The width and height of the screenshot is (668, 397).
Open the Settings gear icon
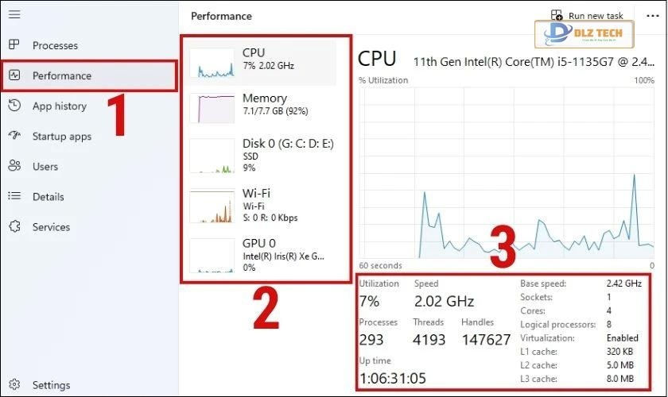(x=14, y=385)
